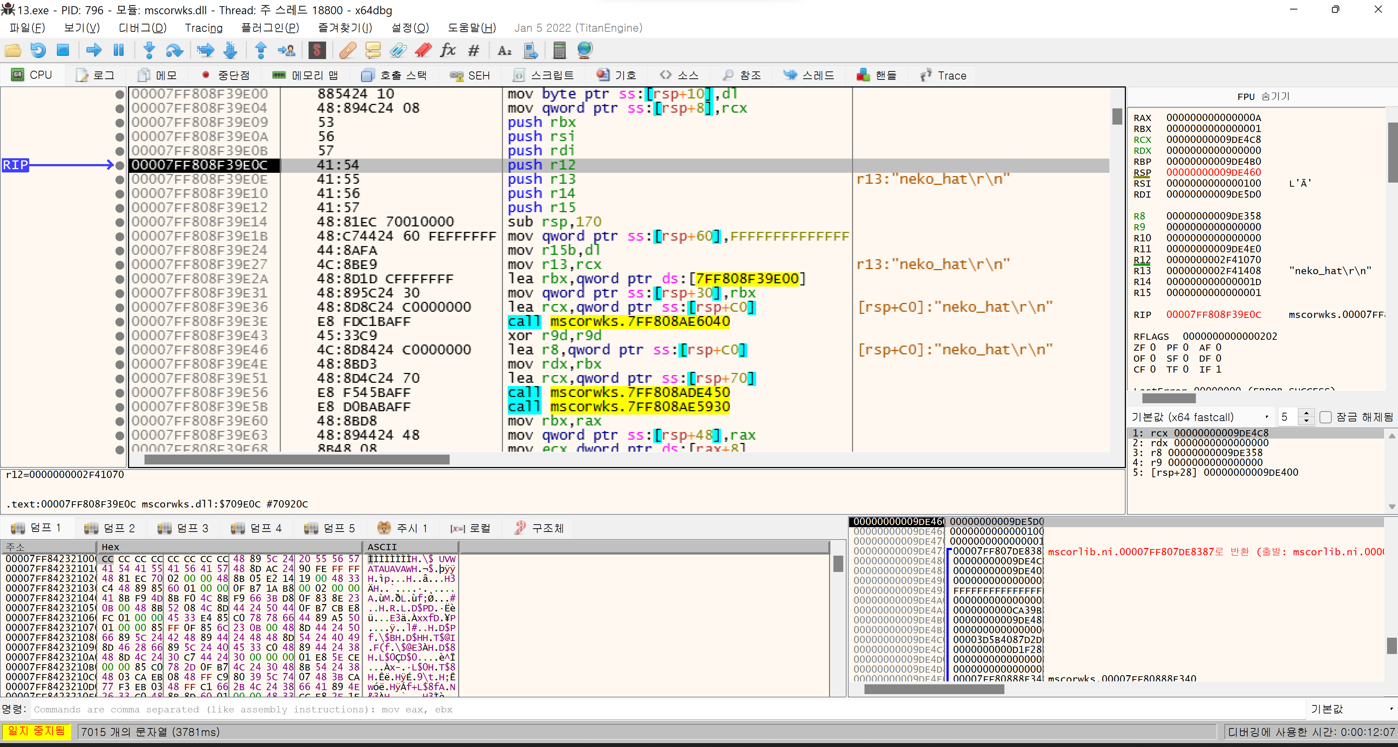Open the 디버그(D) menu
Viewport: 1398px width, 747px height.
pos(142,28)
